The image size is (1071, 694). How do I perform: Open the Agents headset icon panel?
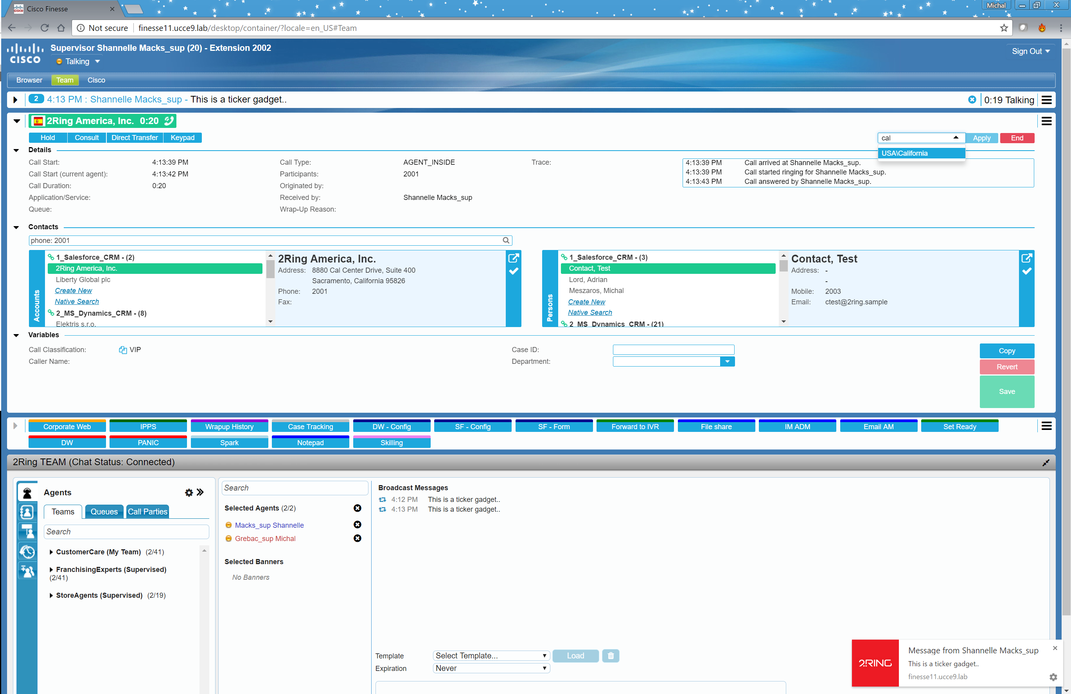[x=27, y=493]
